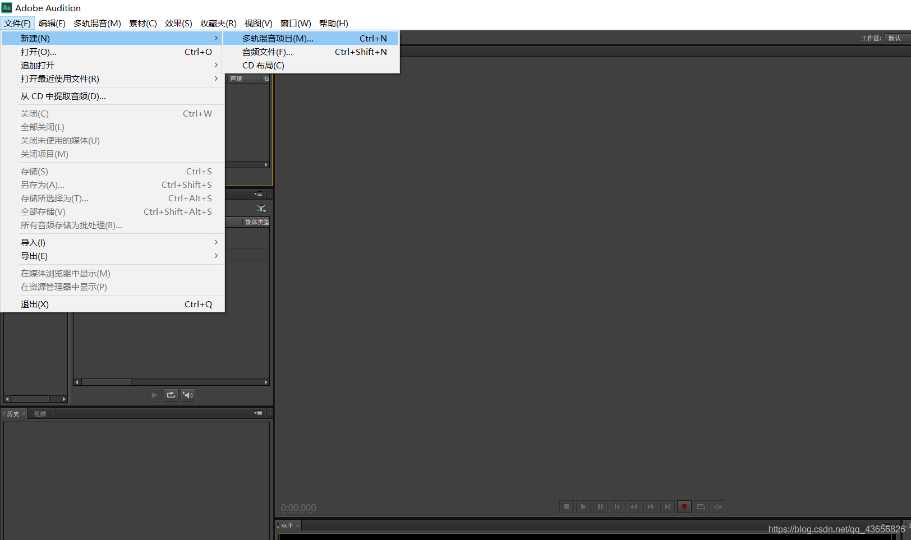Click the media browser preview play button

tap(154, 395)
